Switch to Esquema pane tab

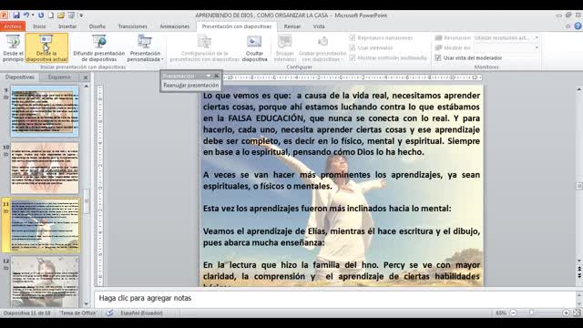click(59, 77)
